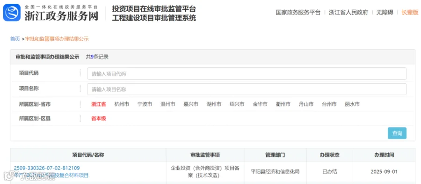
Task: Select 舟山市 region filter
Action: point(306,104)
